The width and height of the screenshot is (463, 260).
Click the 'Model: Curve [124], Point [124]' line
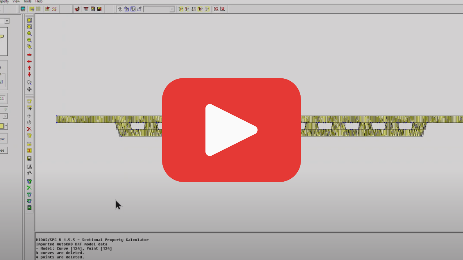click(74, 248)
